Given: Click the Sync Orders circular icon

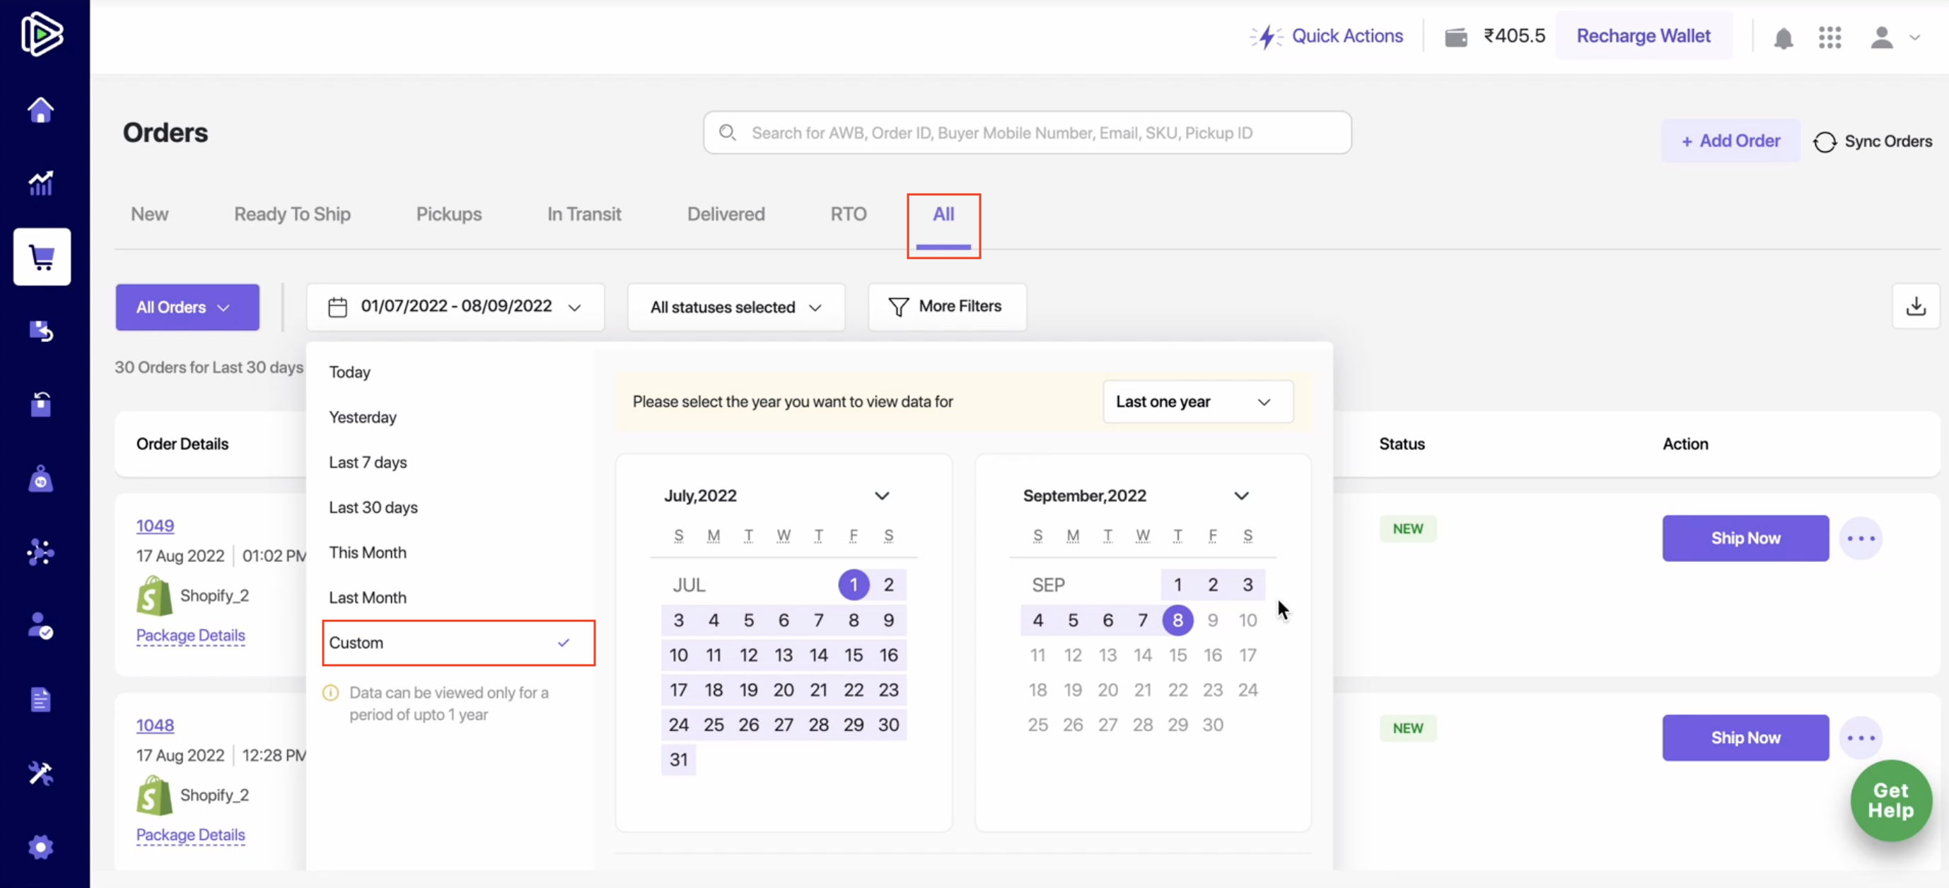Looking at the screenshot, I should click(1825, 141).
